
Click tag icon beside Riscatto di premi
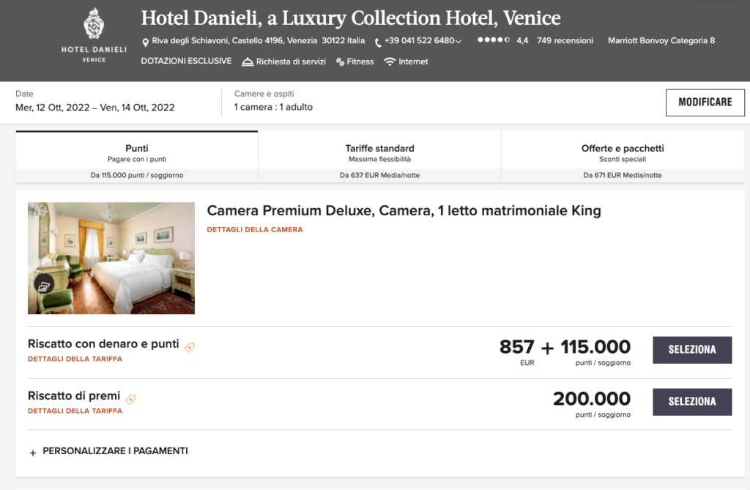pyautogui.click(x=130, y=399)
